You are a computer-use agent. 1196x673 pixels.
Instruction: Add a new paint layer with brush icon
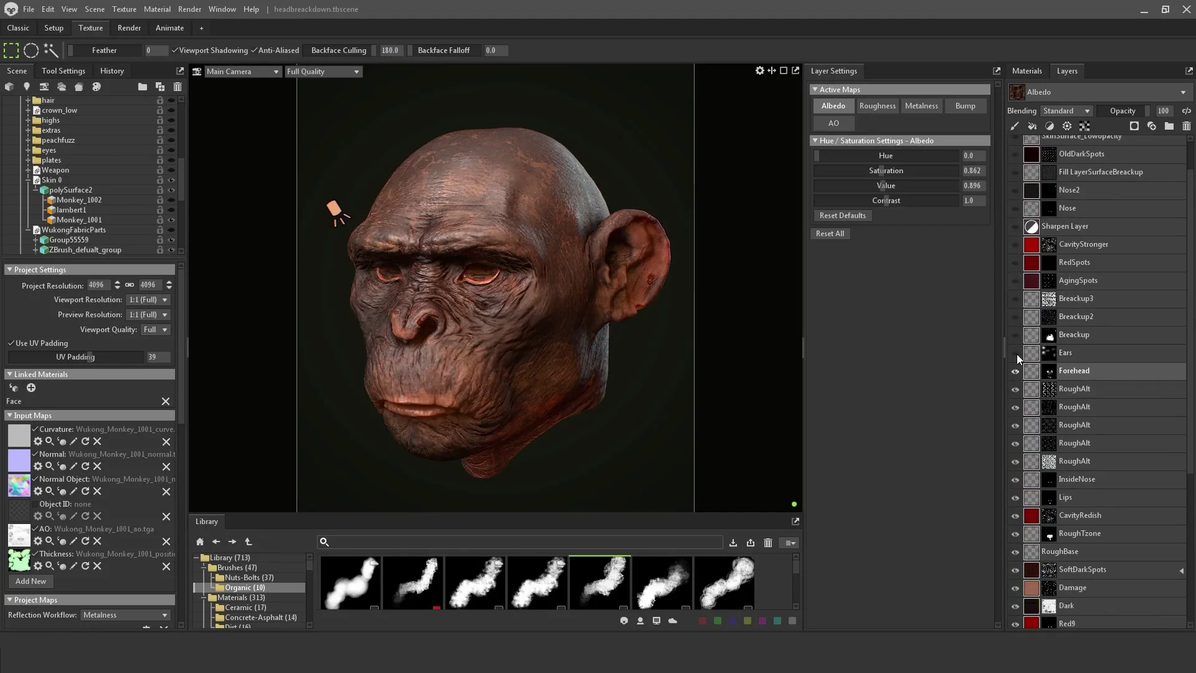coord(1015,126)
